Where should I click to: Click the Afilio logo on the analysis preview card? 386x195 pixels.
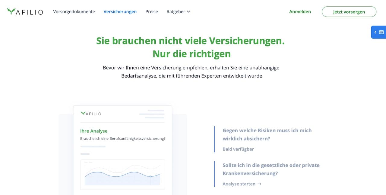(x=90, y=114)
